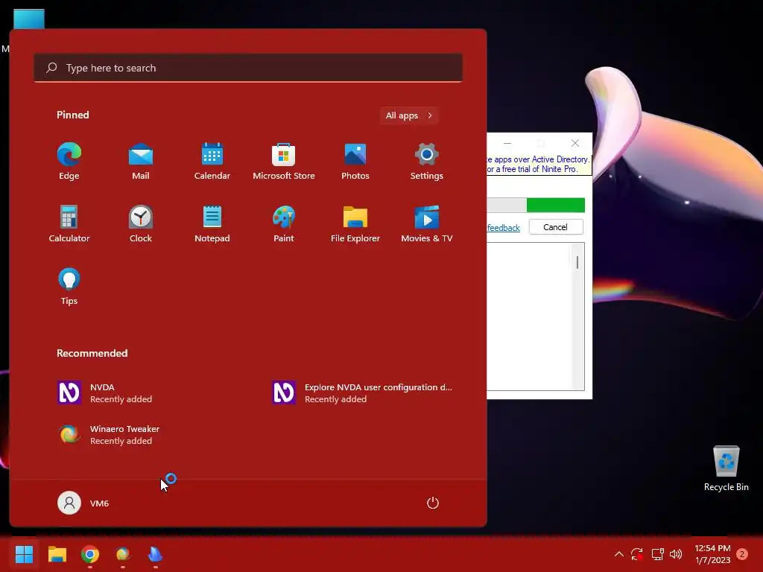
Task: Open VM6 user account menu
Action: click(83, 503)
